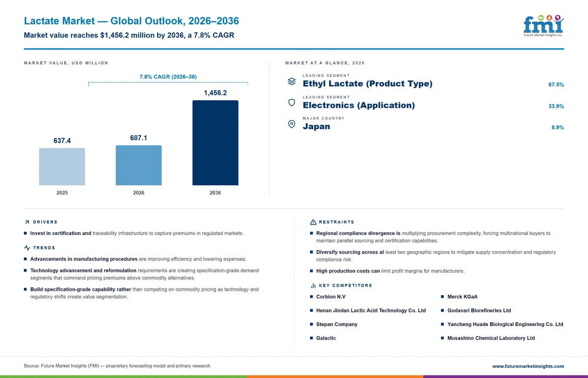Click the pulse icon next to Trends
Image resolution: width=588 pixels, height=378 pixels.
tap(27, 248)
